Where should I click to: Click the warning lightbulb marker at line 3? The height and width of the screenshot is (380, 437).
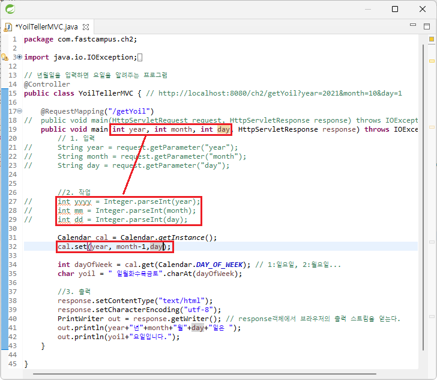tap(5, 57)
